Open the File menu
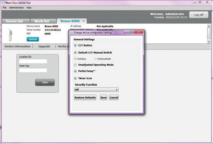Screen dimensions: 213x144 [5, 8]
